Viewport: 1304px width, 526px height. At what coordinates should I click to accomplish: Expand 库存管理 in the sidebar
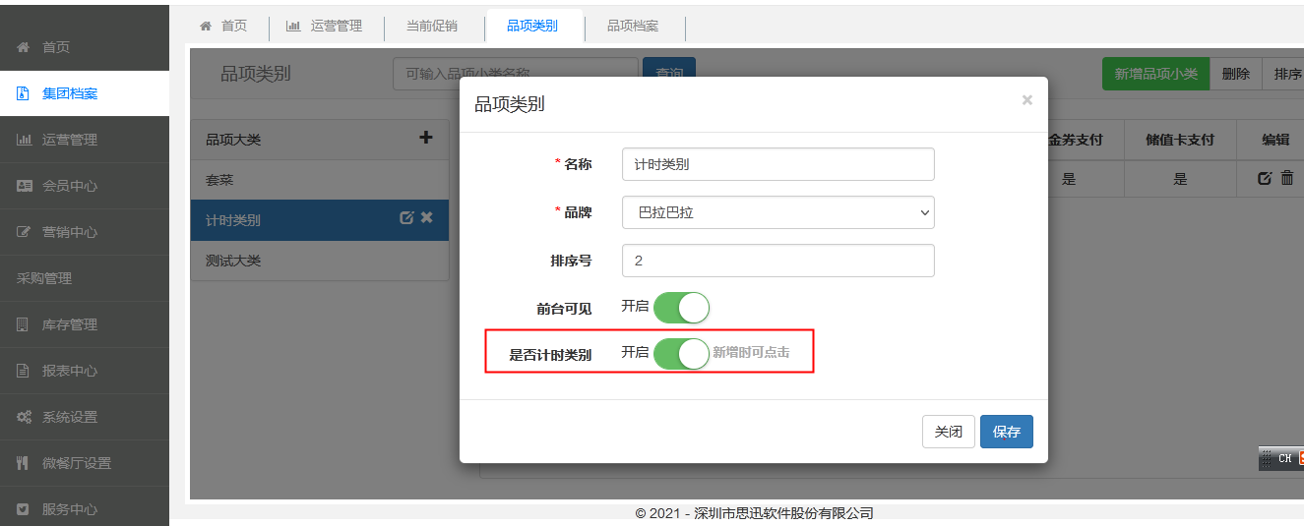[69, 324]
